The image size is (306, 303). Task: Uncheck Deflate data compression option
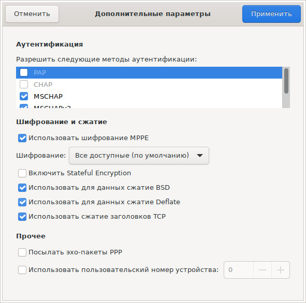(x=22, y=202)
